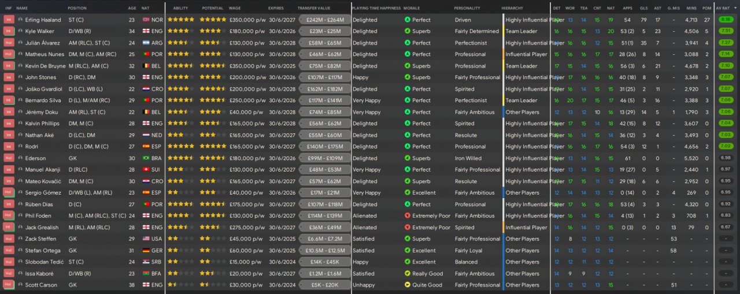The width and height of the screenshot is (740, 294).
Task: Sort by the TRANSFER VALUE column header
Action: [314, 8]
